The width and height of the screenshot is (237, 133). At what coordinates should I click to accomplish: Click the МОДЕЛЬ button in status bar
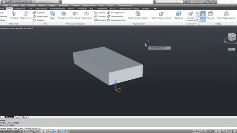coord(195,132)
